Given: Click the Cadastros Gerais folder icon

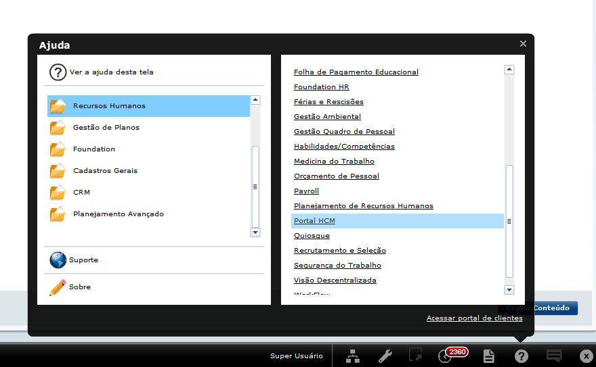Looking at the screenshot, I should [x=58, y=171].
